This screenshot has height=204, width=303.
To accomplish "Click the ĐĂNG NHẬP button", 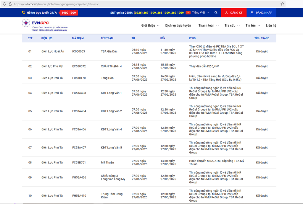I will tap(261, 13).
